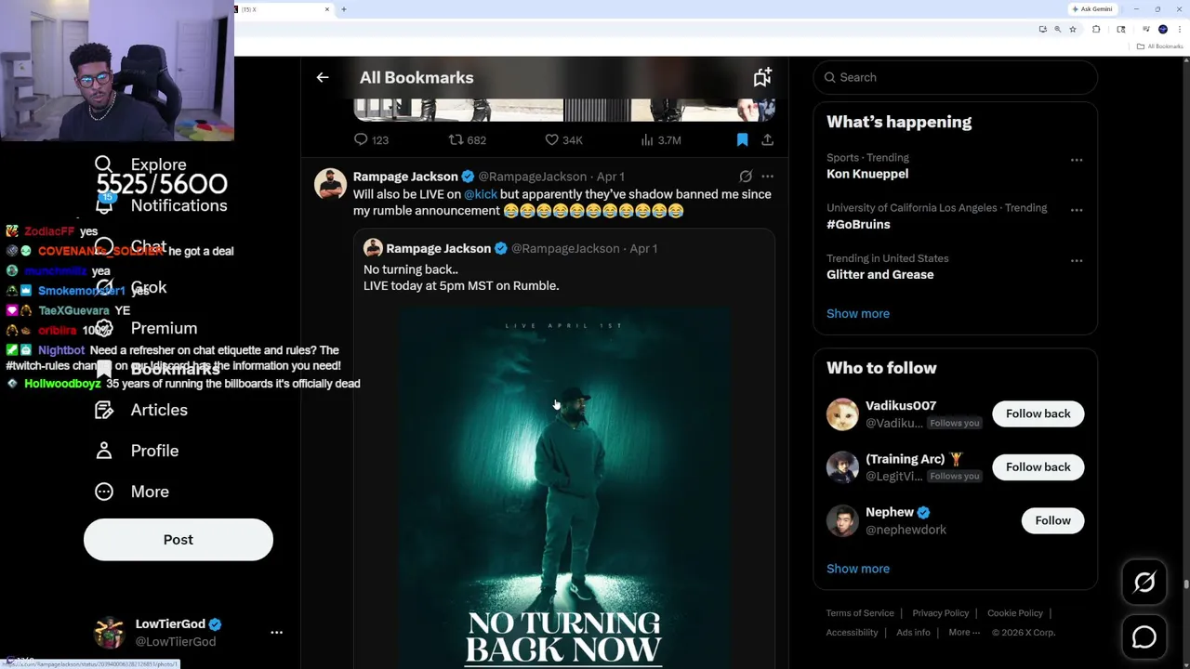Open Articles in sidebar
The height and width of the screenshot is (669, 1190).
tap(141, 410)
